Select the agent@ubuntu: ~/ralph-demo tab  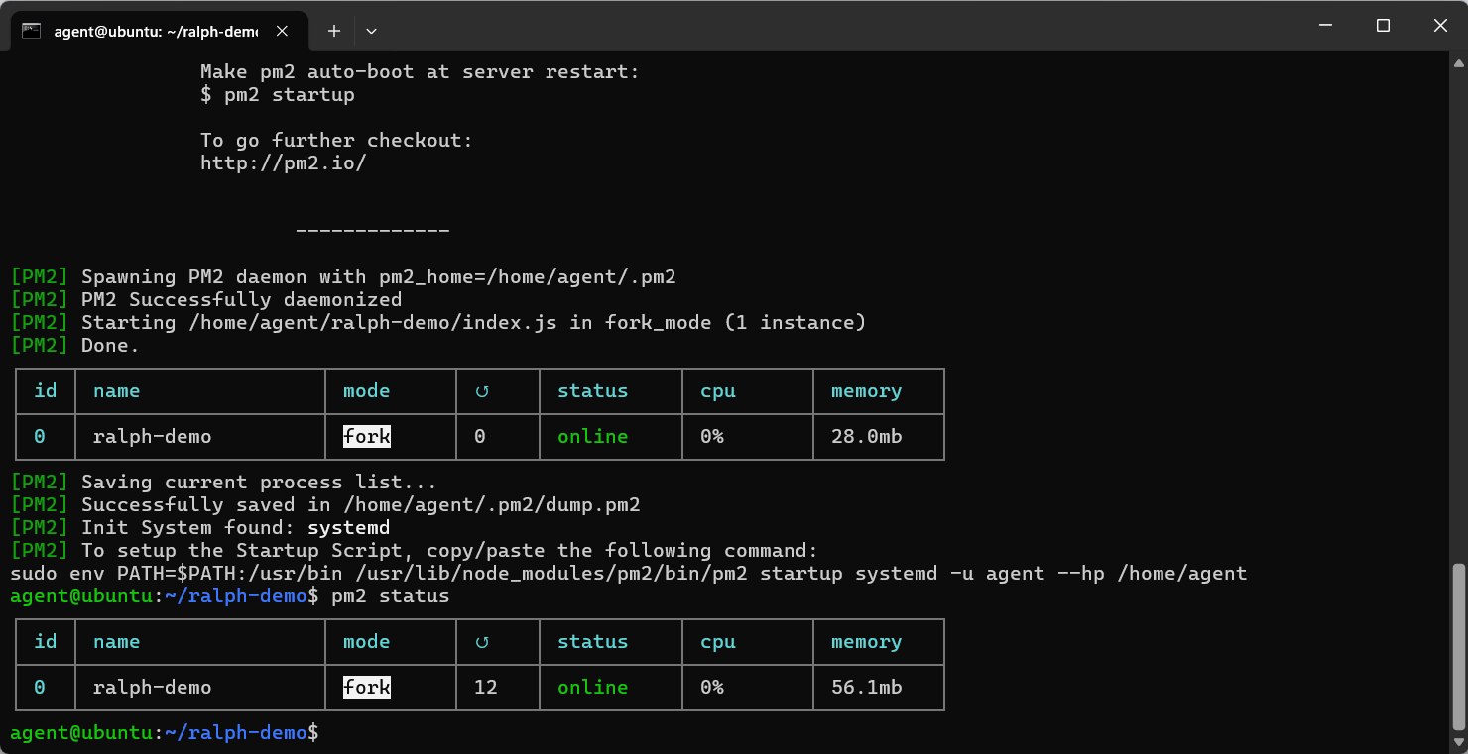(156, 31)
